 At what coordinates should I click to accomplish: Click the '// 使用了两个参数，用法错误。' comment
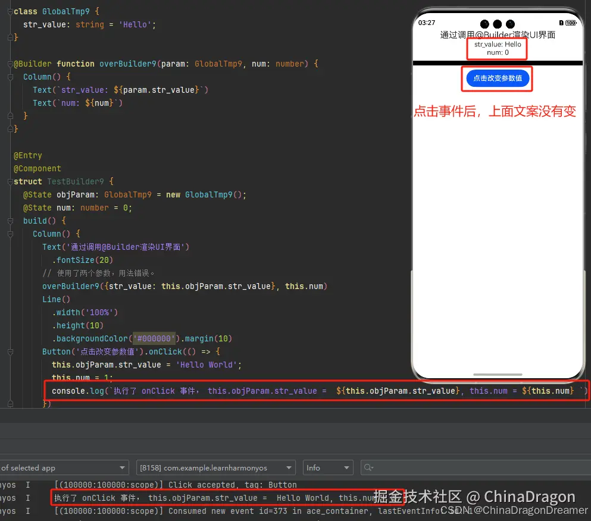click(98, 273)
